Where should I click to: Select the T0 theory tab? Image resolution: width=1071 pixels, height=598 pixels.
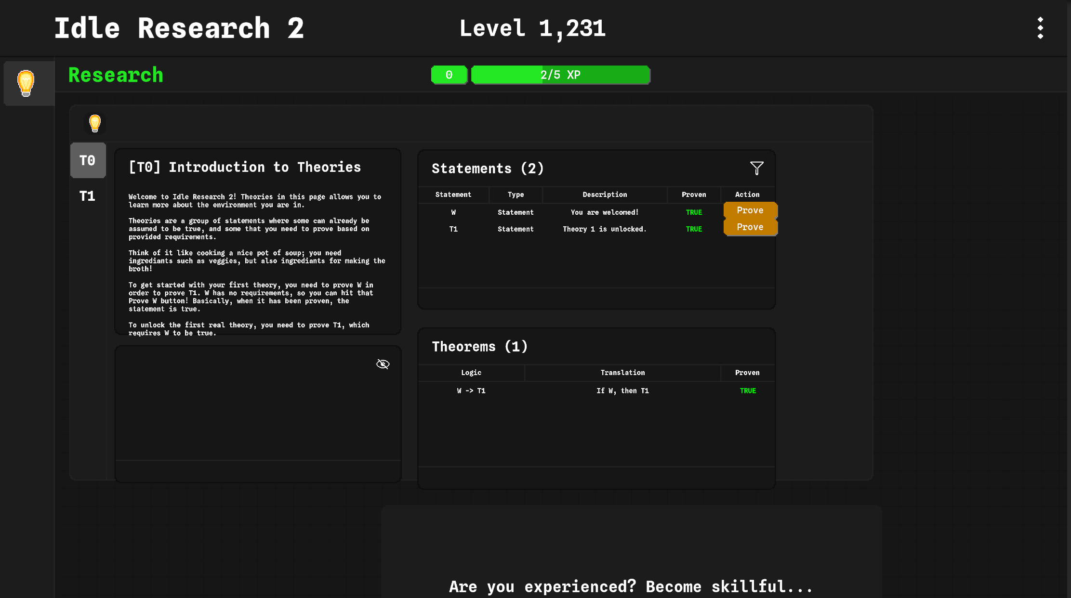click(x=88, y=160)
